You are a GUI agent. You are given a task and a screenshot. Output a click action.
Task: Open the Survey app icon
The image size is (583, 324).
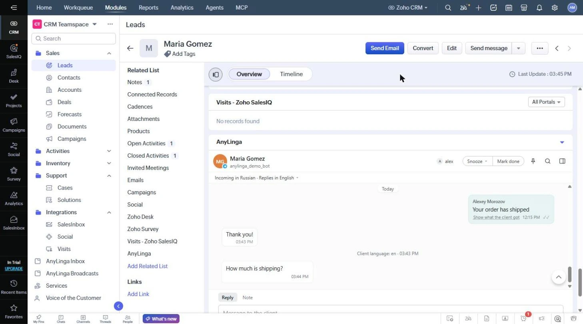tap(14, 174)
